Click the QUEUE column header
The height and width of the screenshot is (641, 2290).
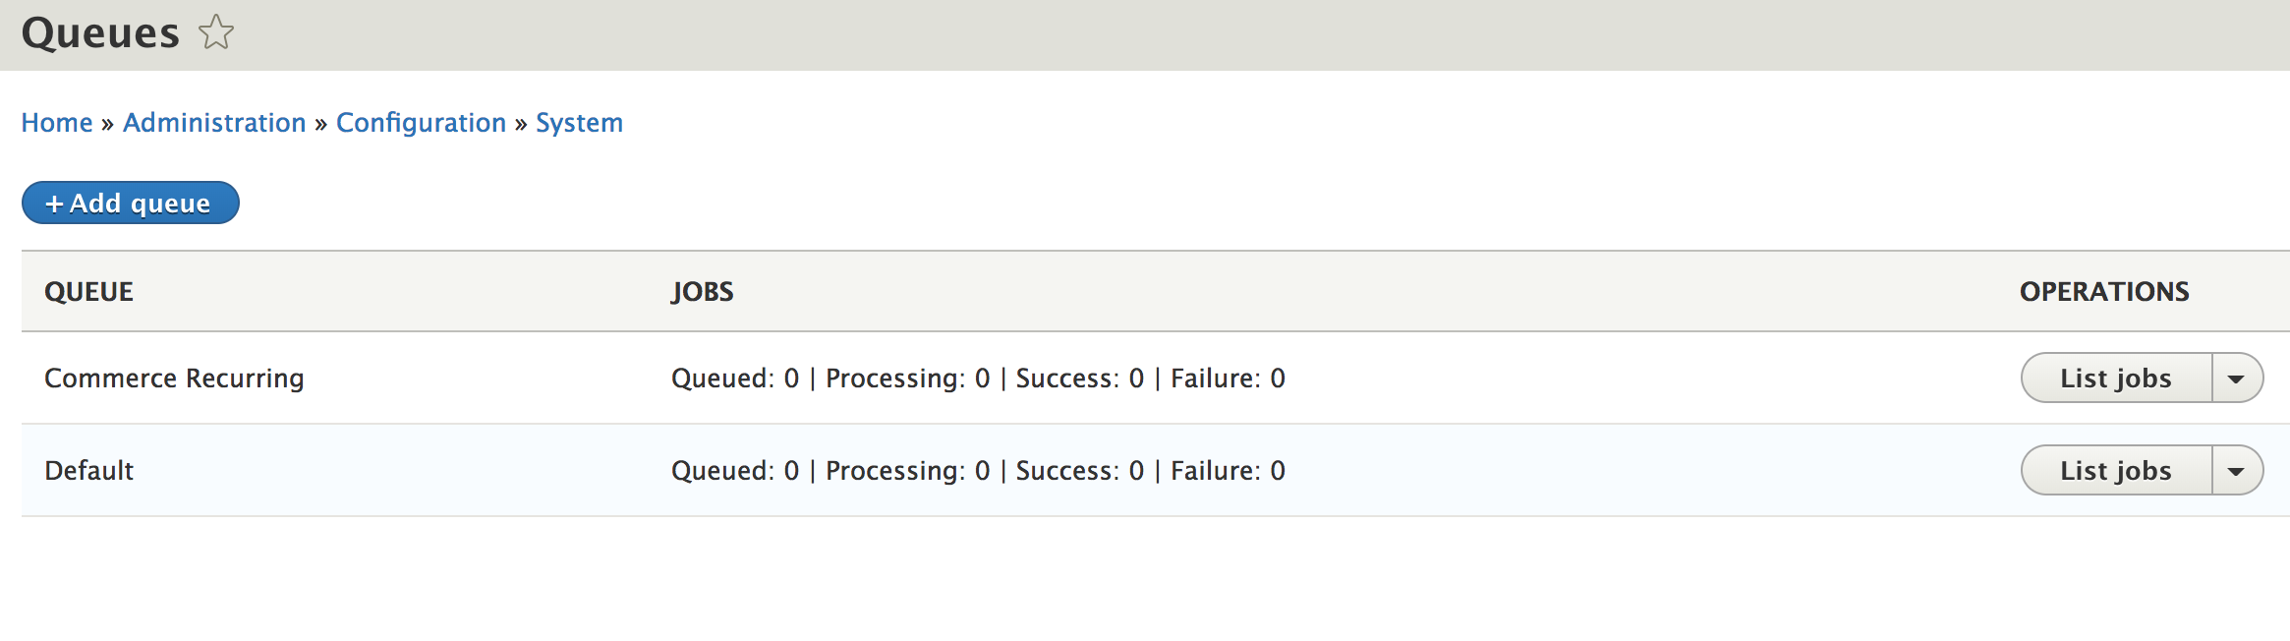[88, 291]
